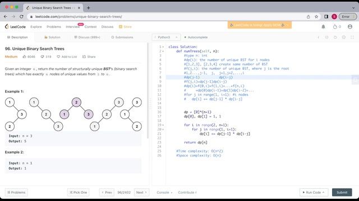Click the Contribute link
Screen dimensions: 359x201
[187, 193]
